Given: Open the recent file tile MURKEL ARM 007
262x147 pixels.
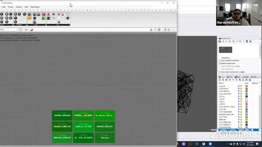Looking at the screenshot, I should [105, 127].
